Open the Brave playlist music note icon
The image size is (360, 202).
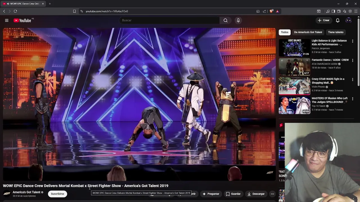(328, 11)
